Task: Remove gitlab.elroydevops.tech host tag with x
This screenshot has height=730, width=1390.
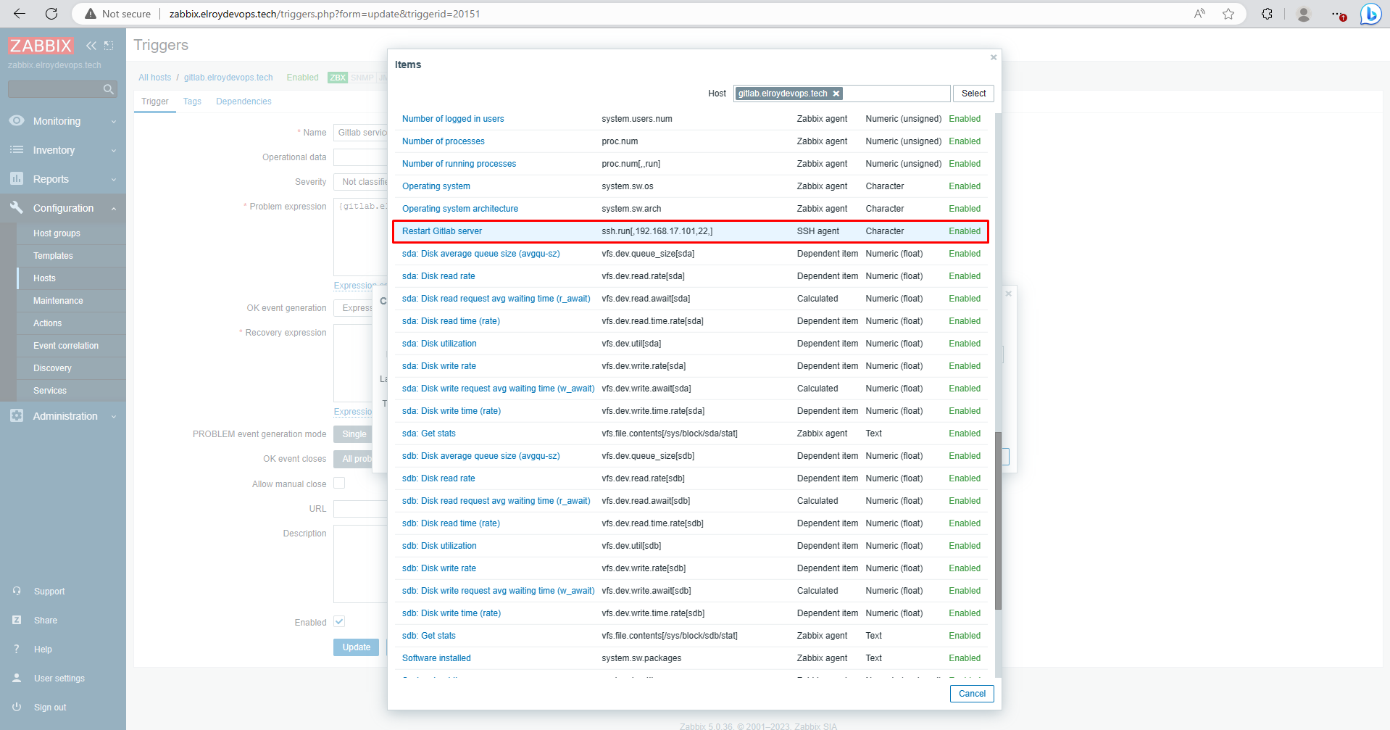Action: [836, 94]
